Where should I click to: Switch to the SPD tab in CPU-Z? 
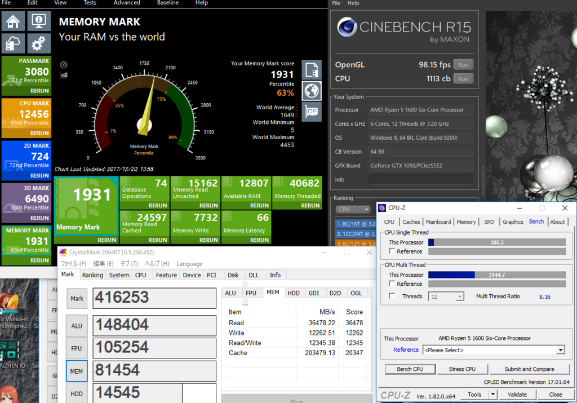pyautogui.click(x=489, y=222)
